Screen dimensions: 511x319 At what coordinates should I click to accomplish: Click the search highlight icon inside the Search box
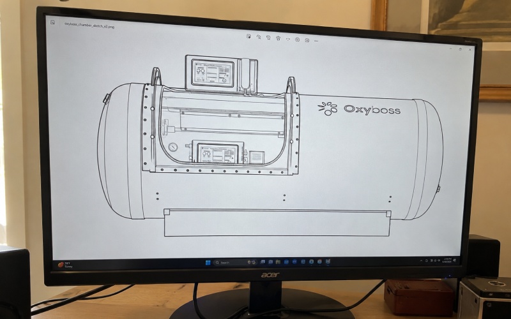click(x=251, y=262)
